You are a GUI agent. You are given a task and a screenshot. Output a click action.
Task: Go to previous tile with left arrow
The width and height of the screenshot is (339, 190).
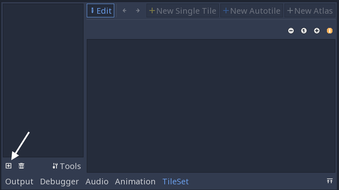pyautogui.click(x=124, y=11)
